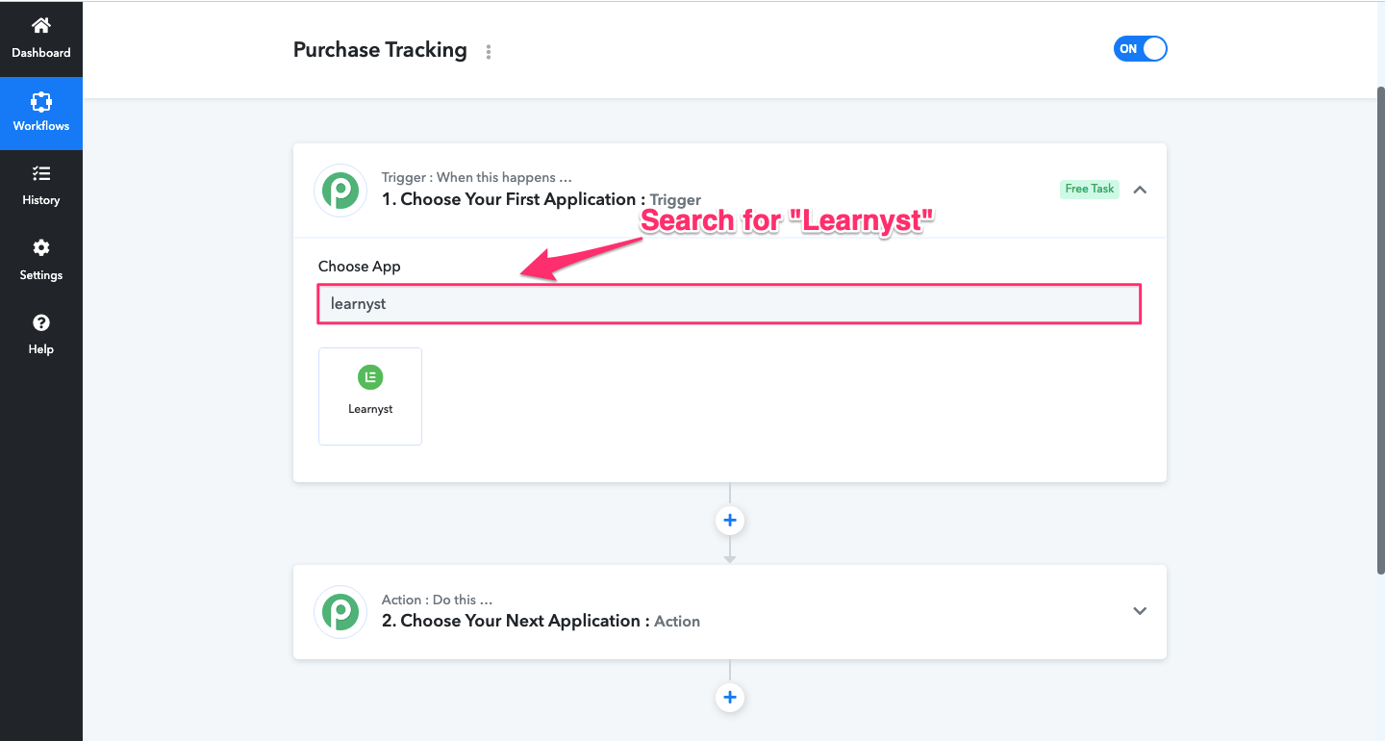Toggle the workflow ON switch
This screenshot has width=1385, height=741.
[1140, 49]
